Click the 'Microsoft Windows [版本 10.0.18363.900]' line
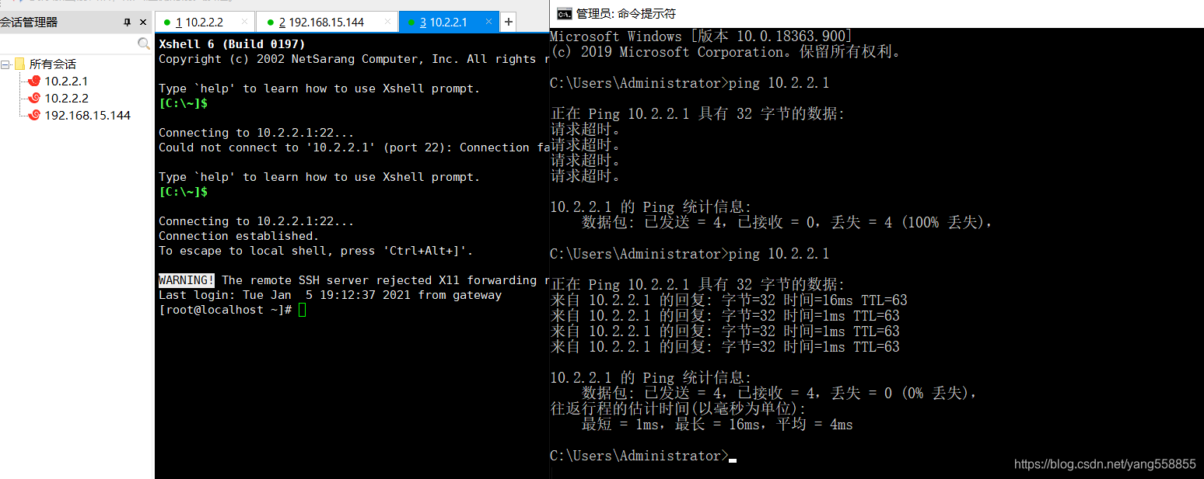 pos(702,36)
